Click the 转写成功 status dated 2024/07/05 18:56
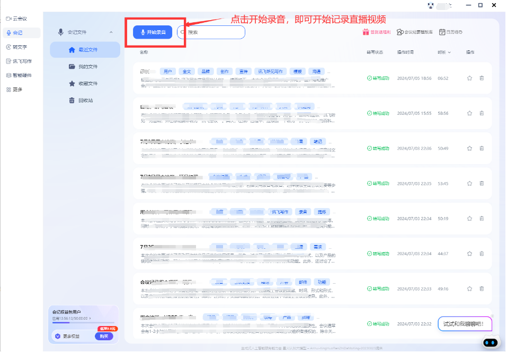 [378, 78]
